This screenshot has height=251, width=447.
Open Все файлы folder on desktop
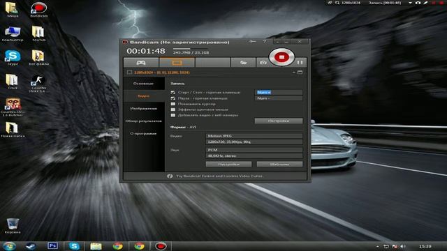[39, 58]
